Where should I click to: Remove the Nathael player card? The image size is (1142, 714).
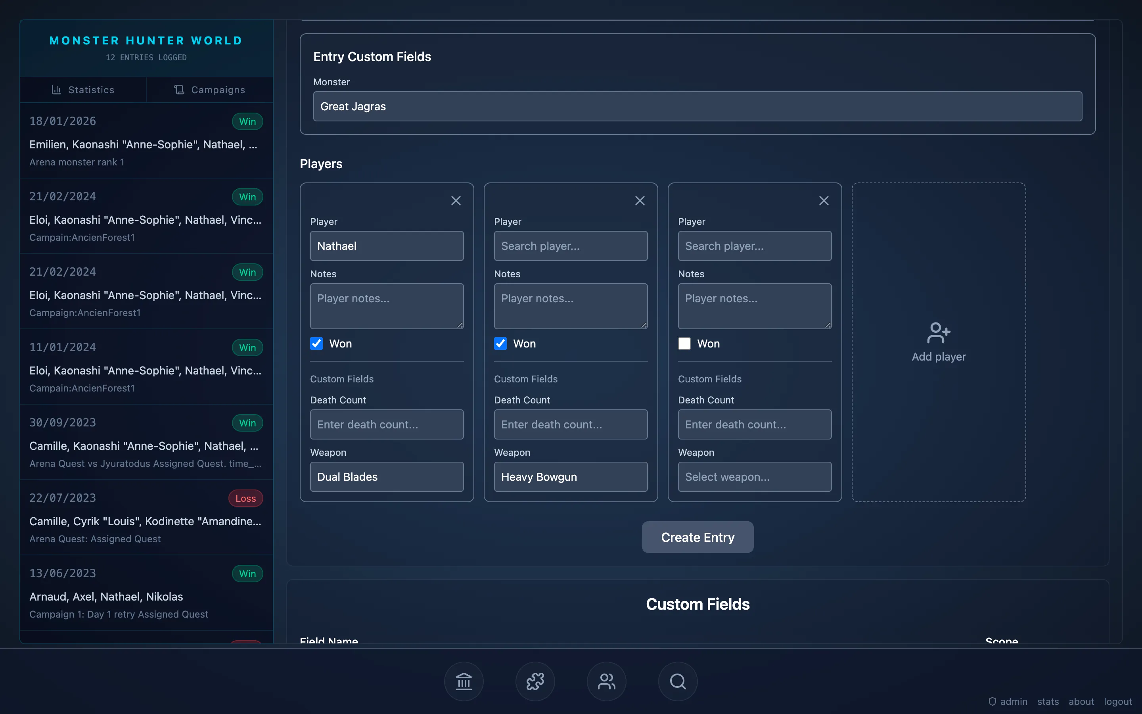tap(456, 201)
